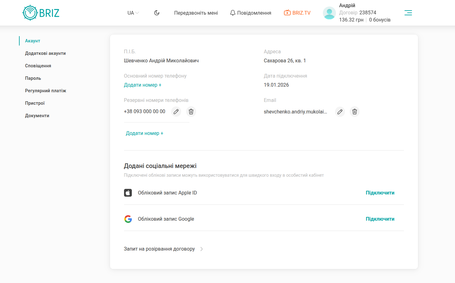Connect the Google account
Screen dimensions: 455x283
tap(380, 219)
